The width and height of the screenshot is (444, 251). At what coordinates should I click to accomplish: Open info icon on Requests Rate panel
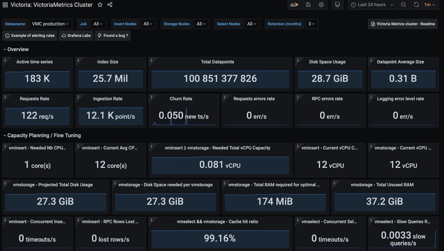point(5,97)
